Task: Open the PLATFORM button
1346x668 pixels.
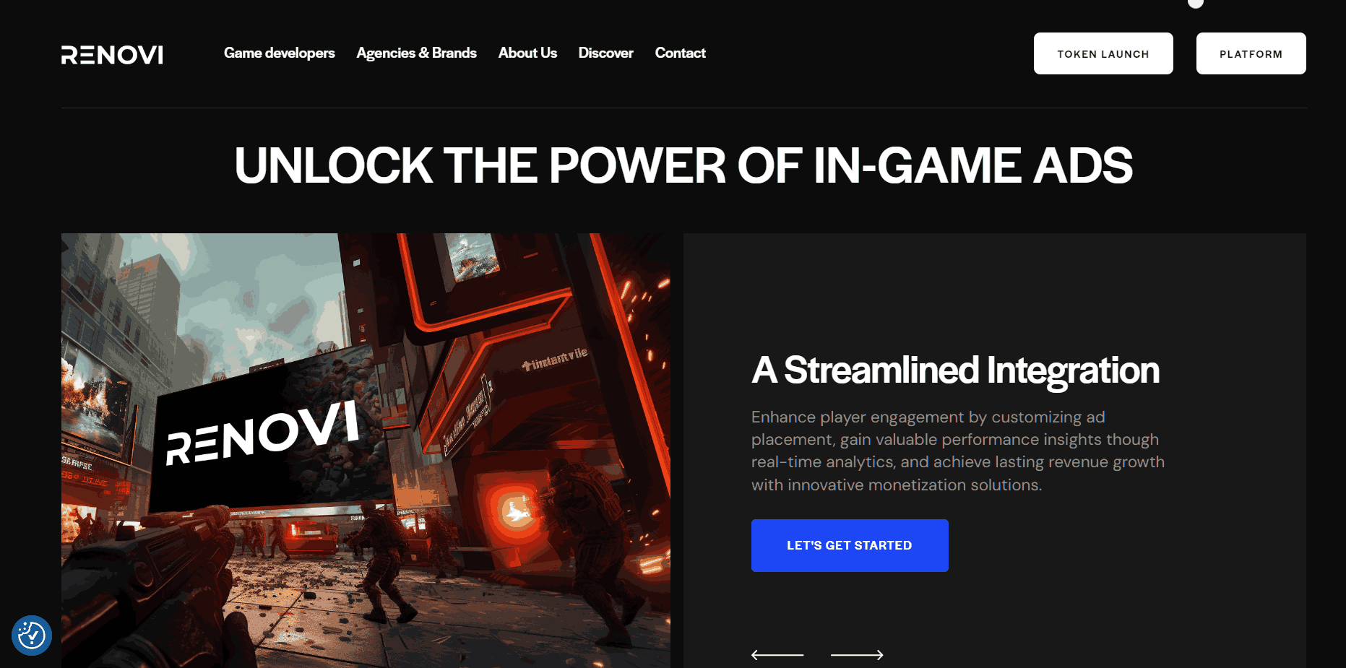Action: (x=1251, y=53)
